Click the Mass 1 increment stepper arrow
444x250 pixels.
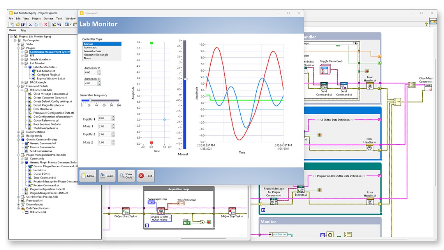coord(113,125)
